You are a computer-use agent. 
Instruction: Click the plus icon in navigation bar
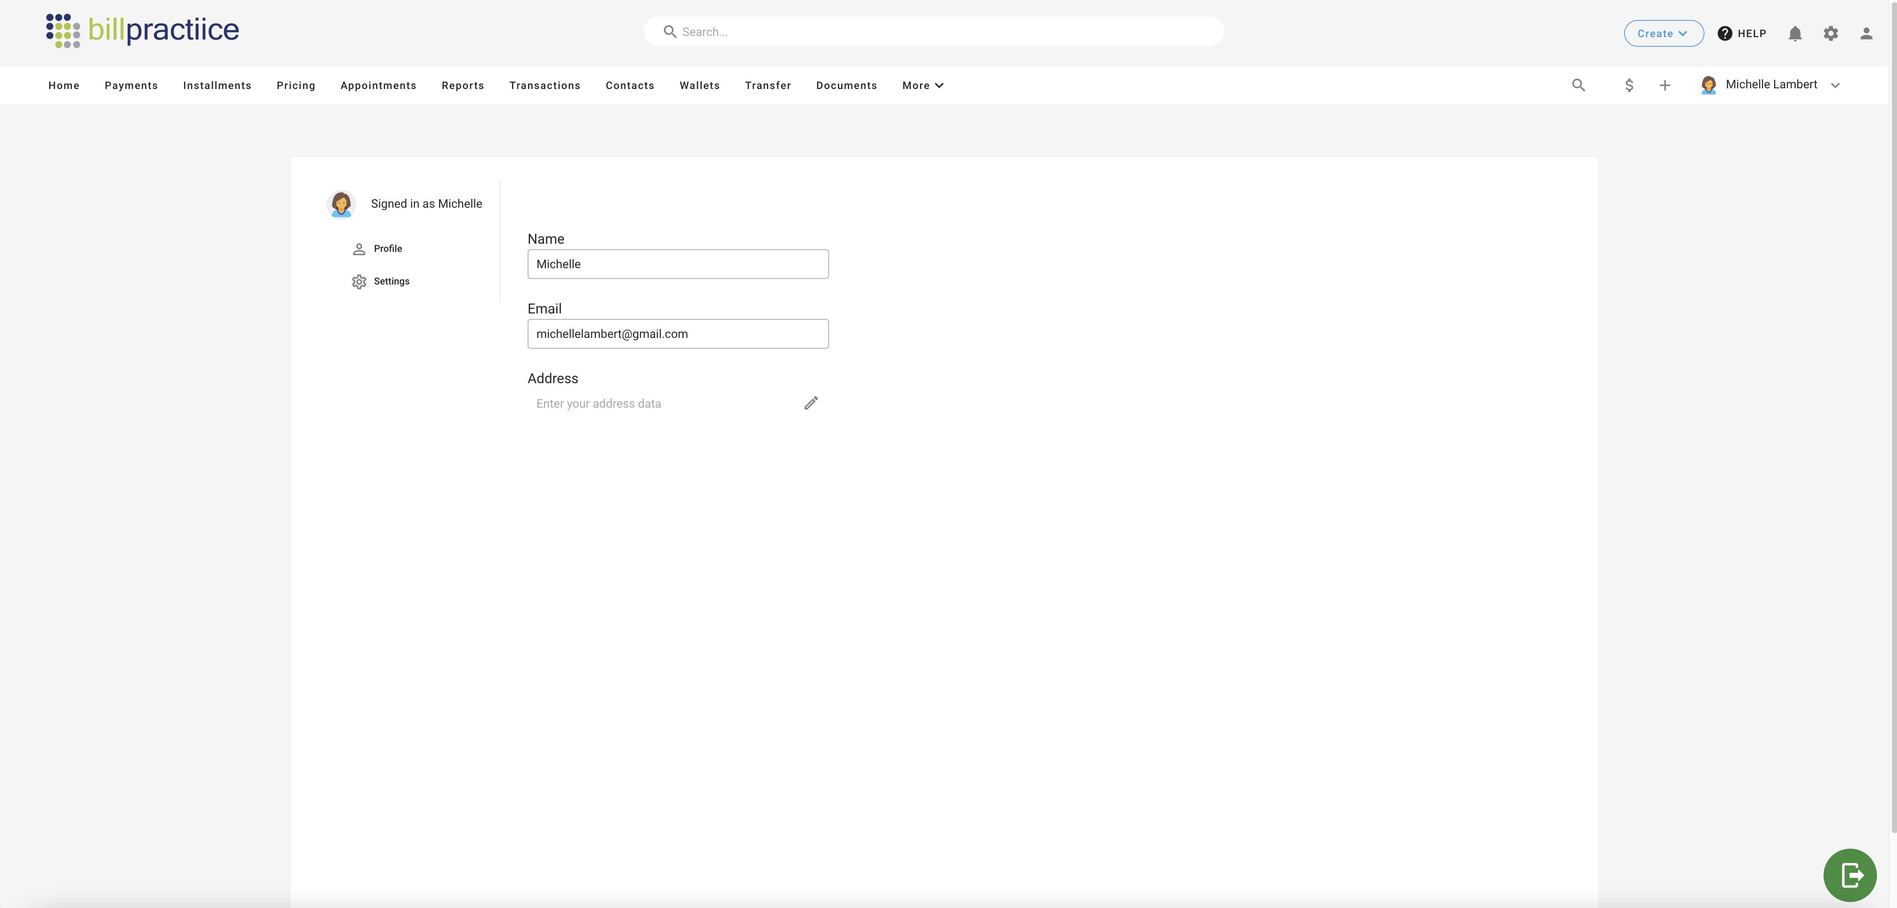pyautogui.click(x=1664, y=85)
